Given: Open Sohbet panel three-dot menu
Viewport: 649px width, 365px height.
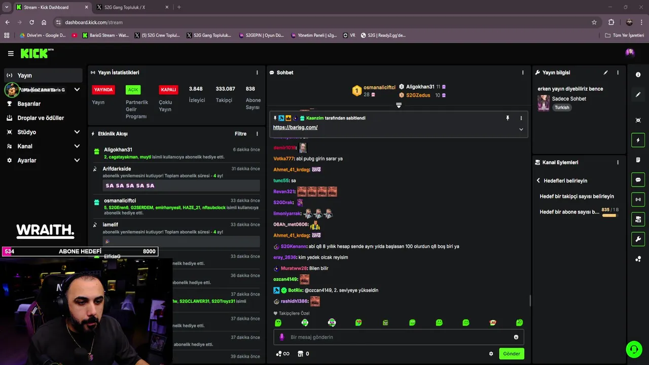Looking at the screenshot, I should [x=523, y=72].
